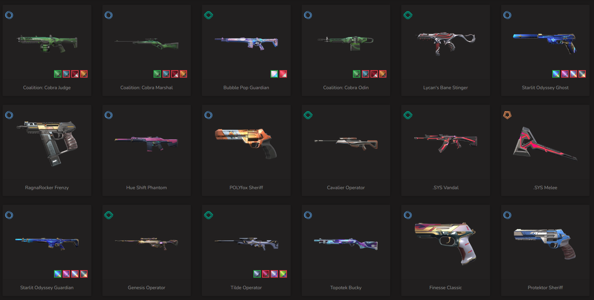The height and width of the screenshot is (300, 594).
Task: Choose the red variant swatch for Bubble Pop Guardian
Action: click(283, 74)
